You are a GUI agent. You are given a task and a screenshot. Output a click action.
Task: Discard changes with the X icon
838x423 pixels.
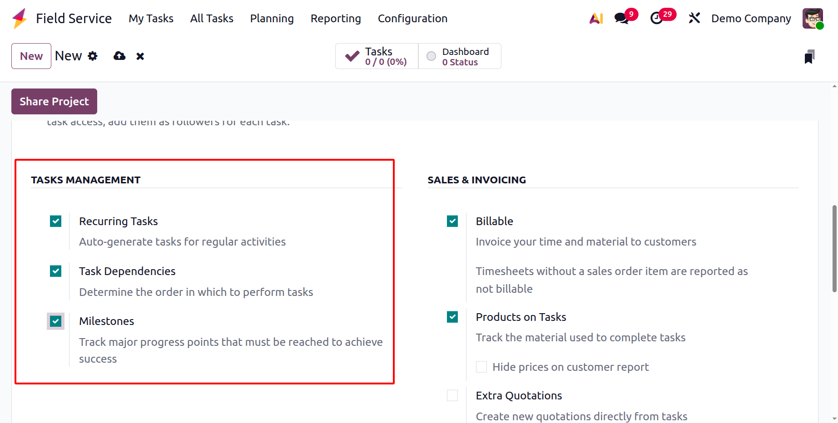[140, 56]
